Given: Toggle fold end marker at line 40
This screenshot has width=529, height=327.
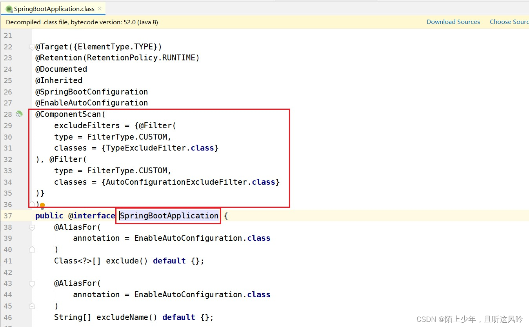Looking at the screenshot, I should [32, 249].
